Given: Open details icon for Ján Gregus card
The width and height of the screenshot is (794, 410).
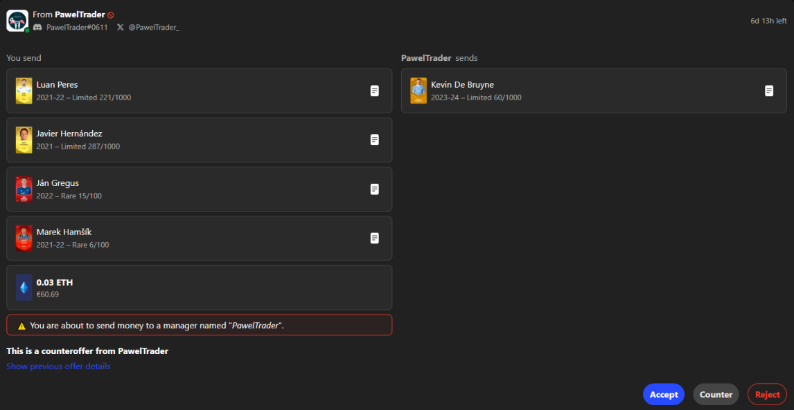Looking at the screenshot, I should coord(375,189).
